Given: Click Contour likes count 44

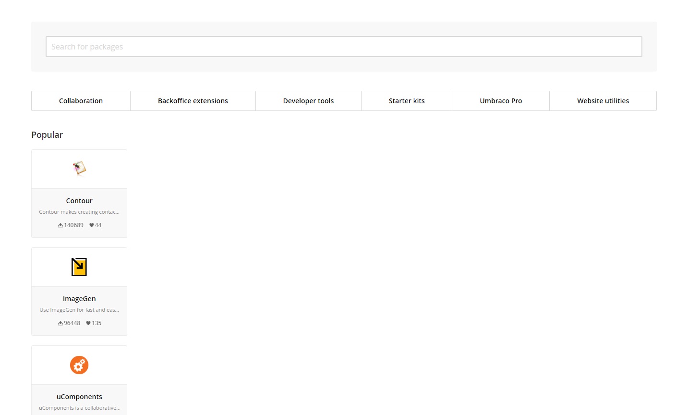Looking at the screenshot, I should 98,225.
